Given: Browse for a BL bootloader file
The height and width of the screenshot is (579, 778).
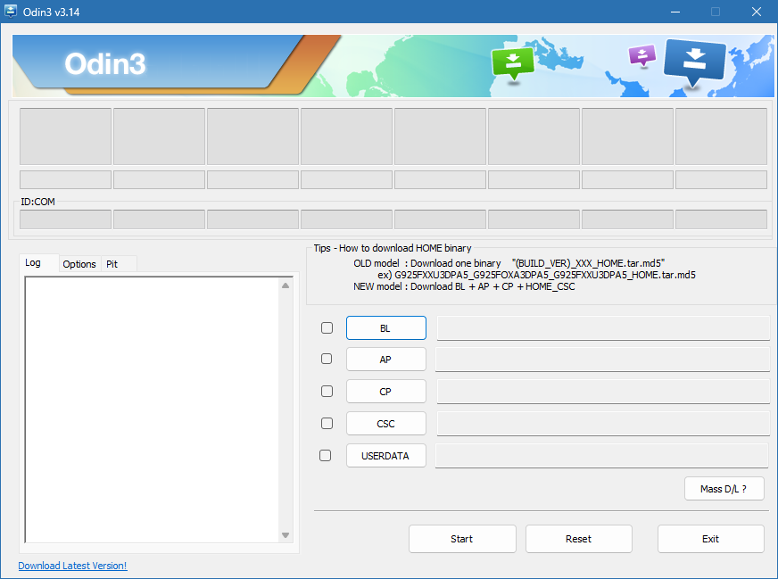Looking at the screenshot, I should tap(386, 328).
